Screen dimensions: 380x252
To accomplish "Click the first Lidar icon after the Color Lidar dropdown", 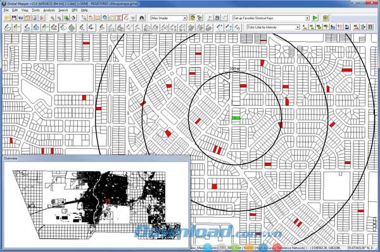I will (305, 27).
